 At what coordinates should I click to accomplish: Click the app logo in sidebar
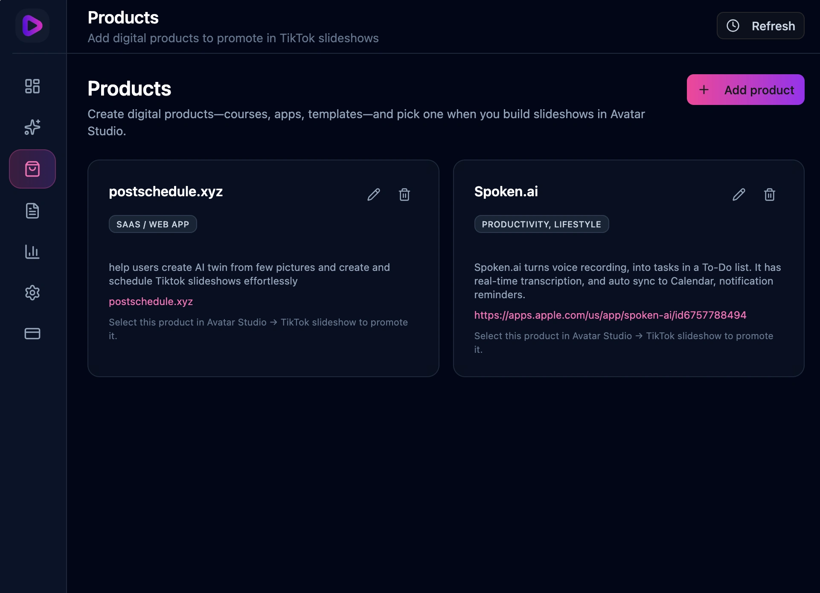(32, 26)
